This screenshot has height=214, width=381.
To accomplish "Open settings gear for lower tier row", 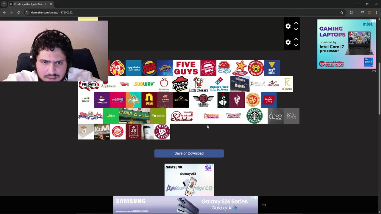I will tap(288, 42).
